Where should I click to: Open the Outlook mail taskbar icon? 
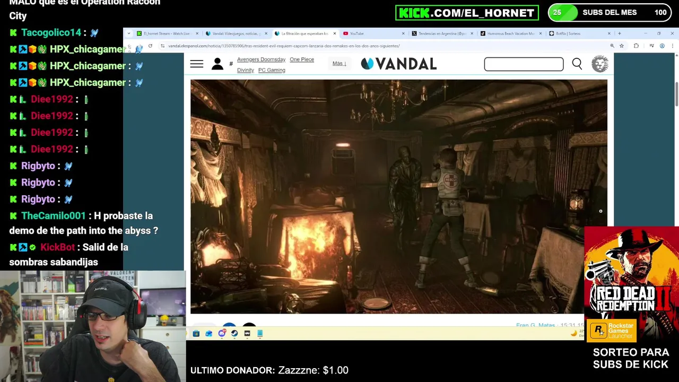click(209, 333)
